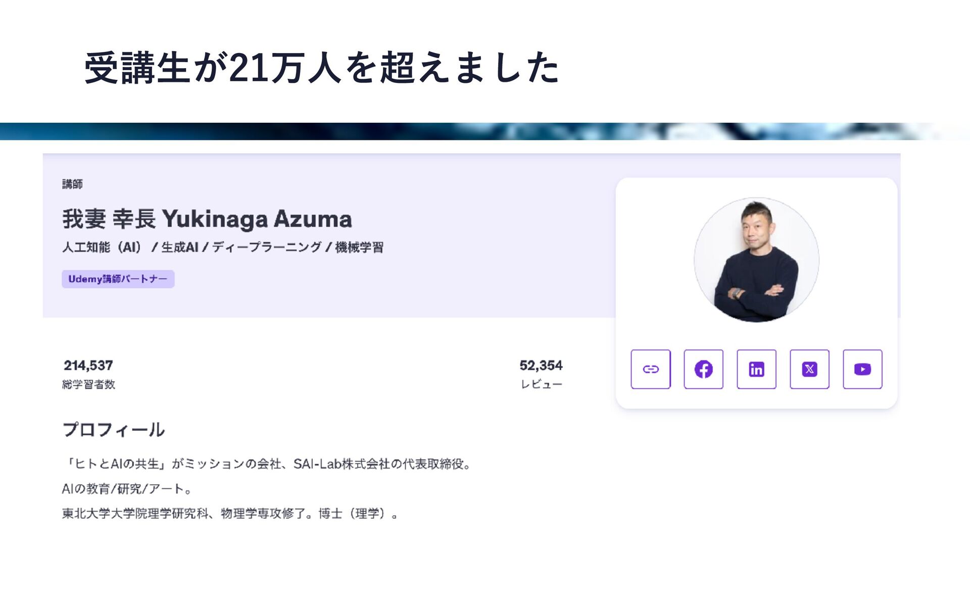Click the slide title 受講生が21万人を超えました
The width and height of the screenshot is (970, 606).
[x=322, y=67]
